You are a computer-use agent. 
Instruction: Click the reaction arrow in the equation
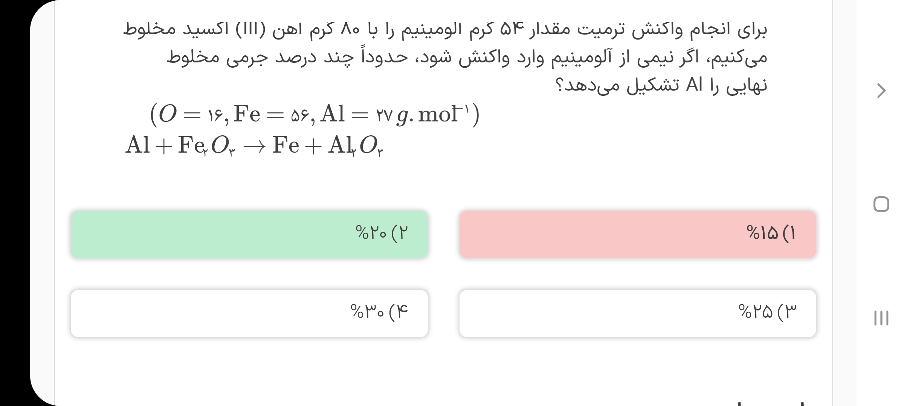click(255, 146)
